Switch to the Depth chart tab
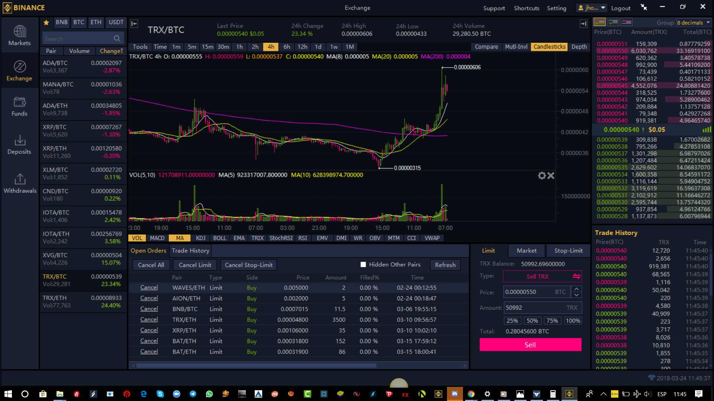This screenshot has height=401, width=714. coord(579,47)
